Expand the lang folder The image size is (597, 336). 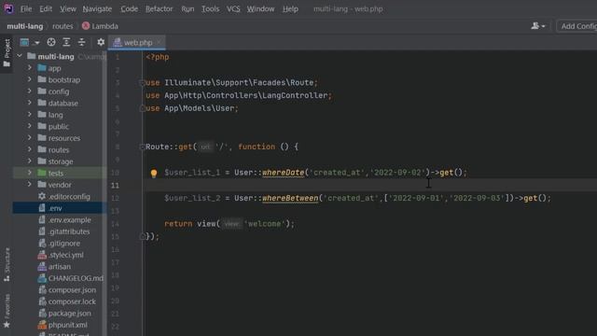pos(29,114)
